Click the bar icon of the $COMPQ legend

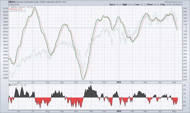(x=10, y=11)
